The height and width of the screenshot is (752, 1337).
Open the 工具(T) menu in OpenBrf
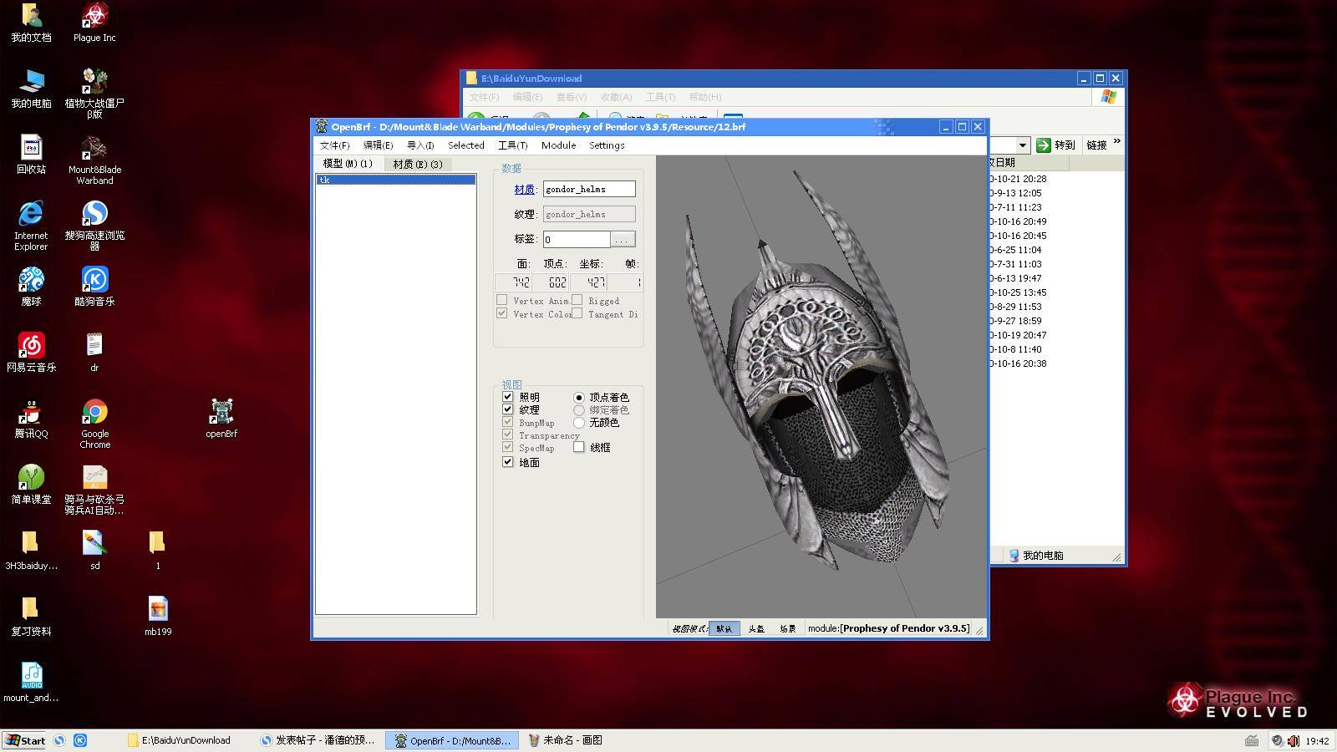coord(513,145)
